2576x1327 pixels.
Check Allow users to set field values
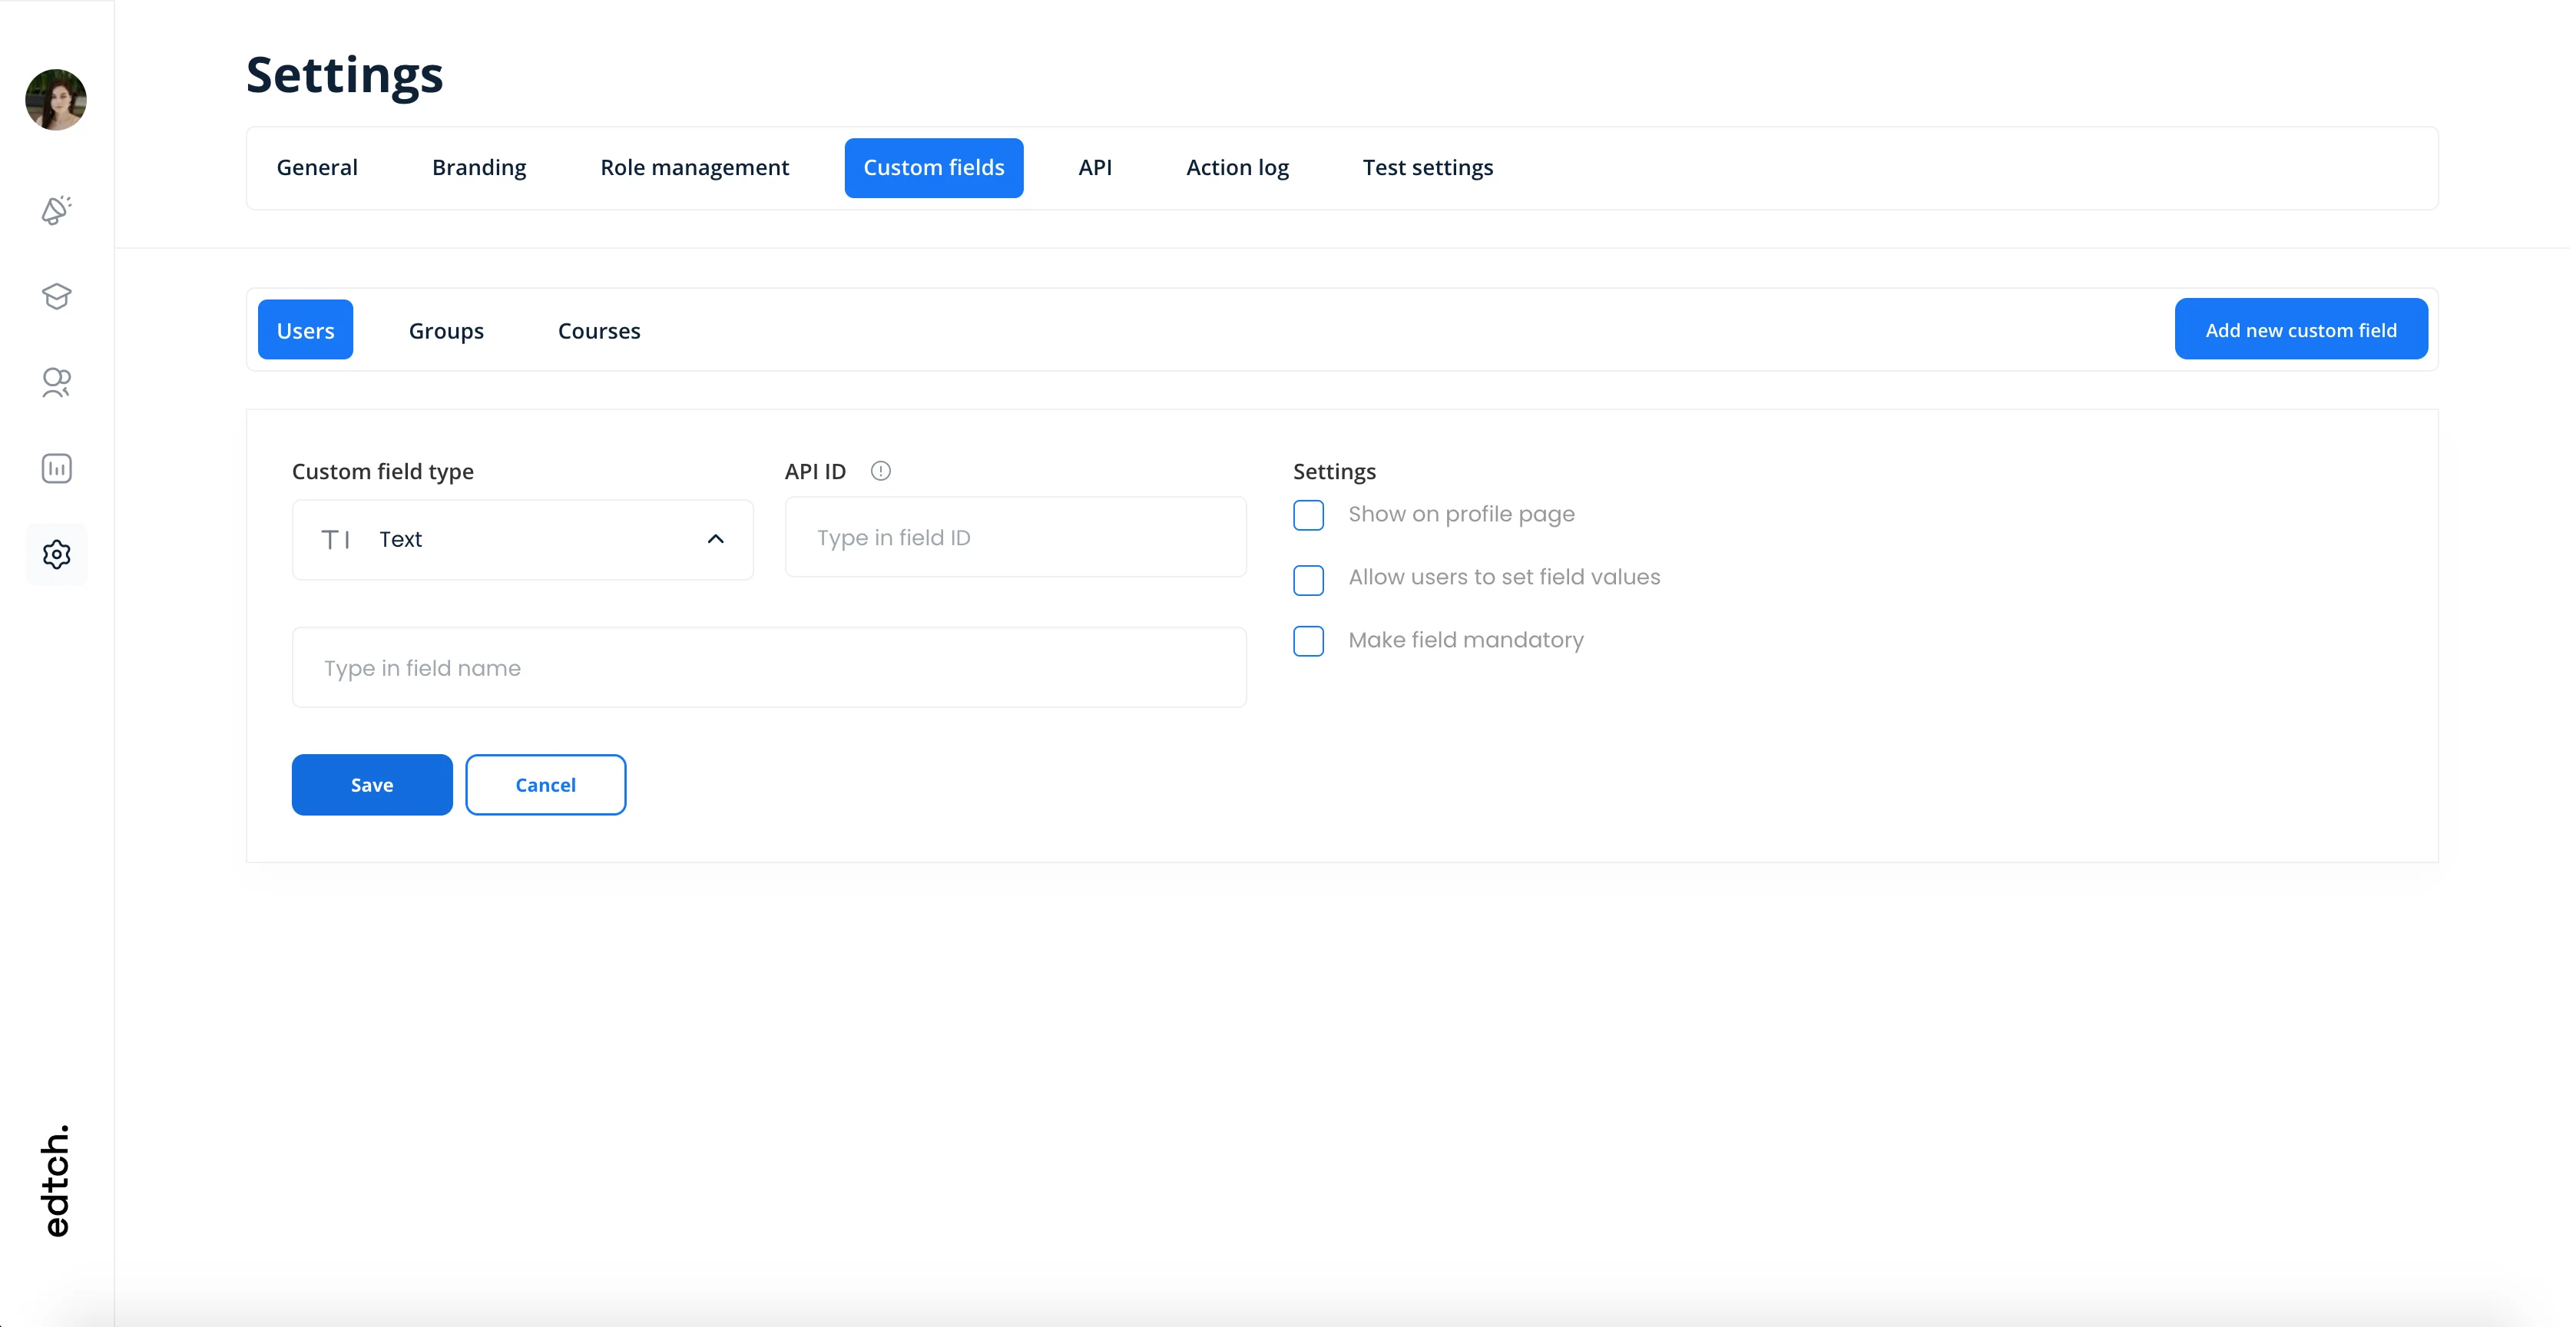[1308, 579]
